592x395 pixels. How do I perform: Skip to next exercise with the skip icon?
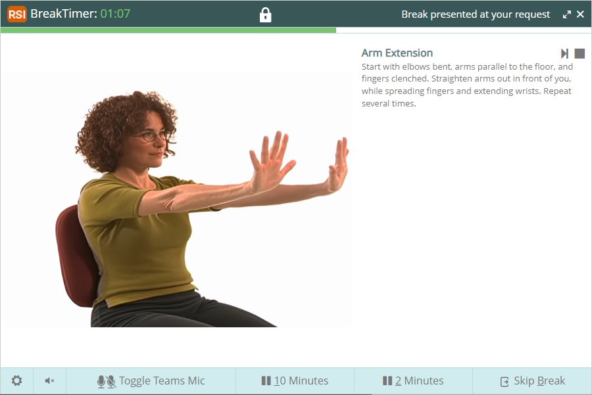point(564,54)
